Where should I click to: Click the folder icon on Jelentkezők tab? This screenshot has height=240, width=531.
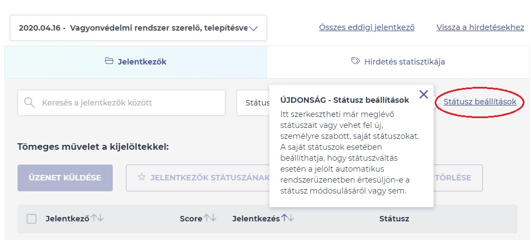pyautogui.click(x=109, y=61)
